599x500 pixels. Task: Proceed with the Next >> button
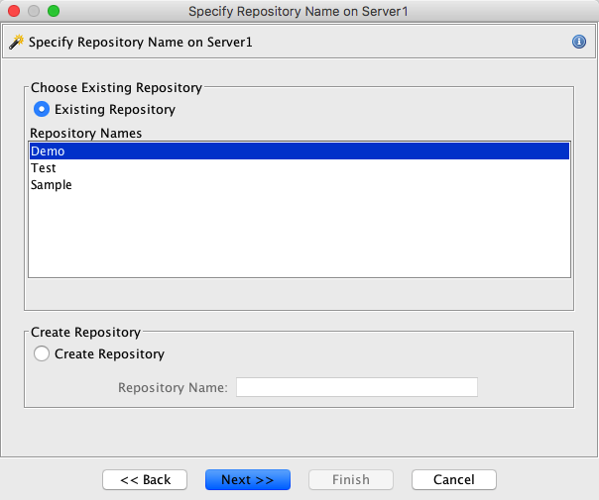pyautogui.click(x=247, y=479)
